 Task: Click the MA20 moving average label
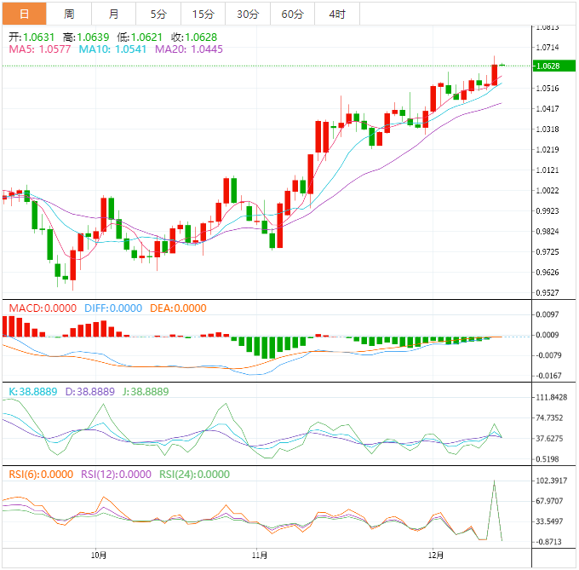(189, 49)
